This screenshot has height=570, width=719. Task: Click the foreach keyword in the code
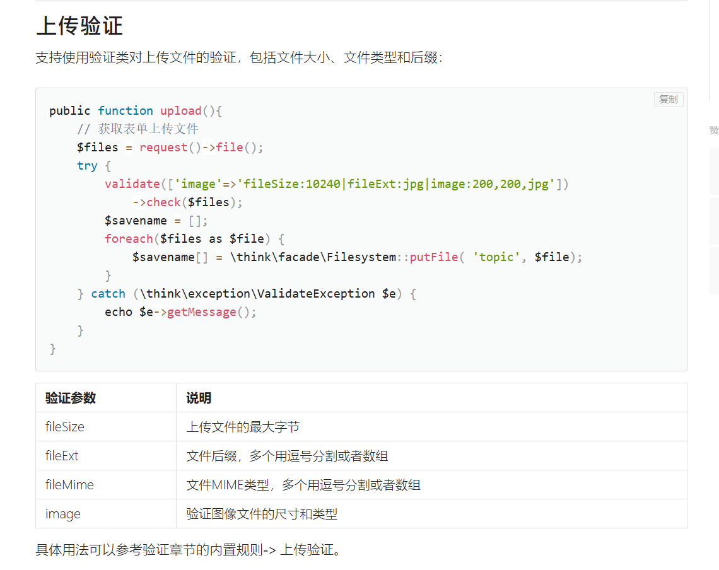[x=129, y=239]
